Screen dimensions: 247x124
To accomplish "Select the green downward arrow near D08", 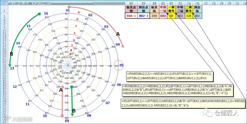I will 72,101.
